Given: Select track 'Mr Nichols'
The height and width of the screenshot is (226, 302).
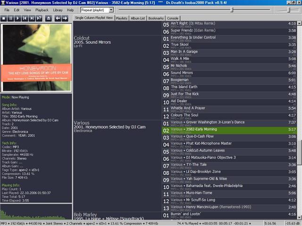Looking at the screenshot, I should [x=229, y=67].
